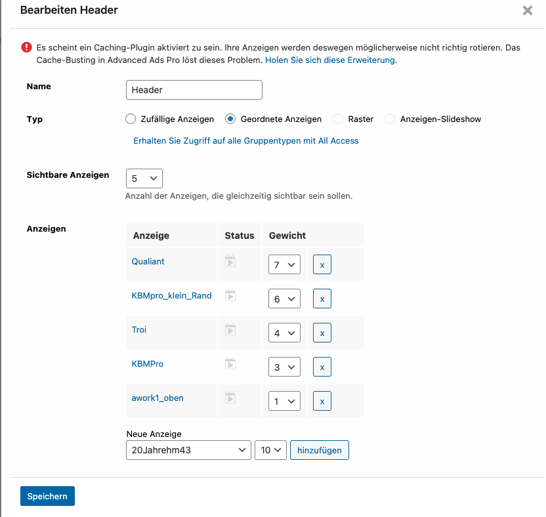Open the new ad weight dropdown showing 10
Viewport: 546px width, 517px height.
tap(270, 450)
